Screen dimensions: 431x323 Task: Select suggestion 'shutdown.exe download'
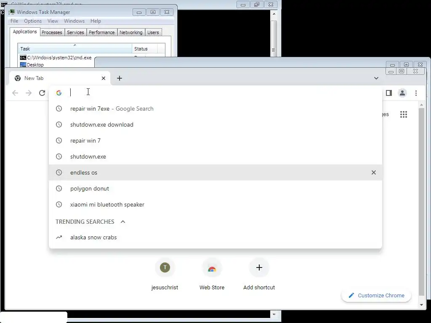point(215,124)
